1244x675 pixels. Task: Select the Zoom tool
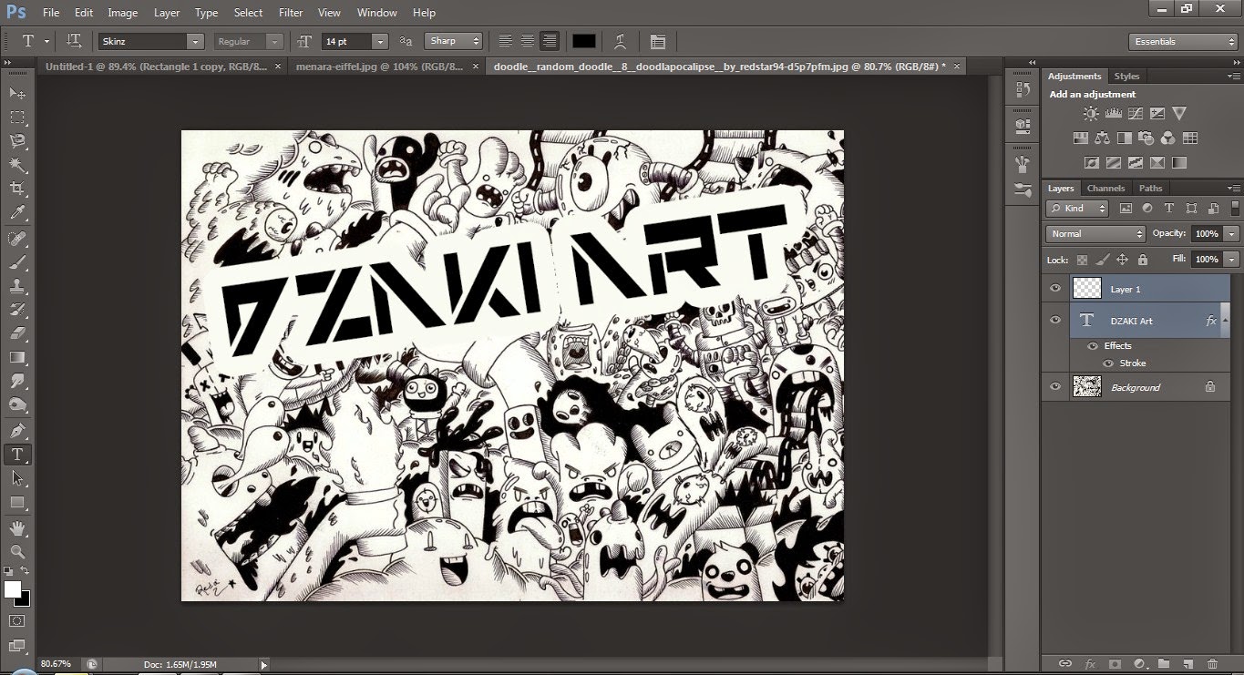coord(17,551)
